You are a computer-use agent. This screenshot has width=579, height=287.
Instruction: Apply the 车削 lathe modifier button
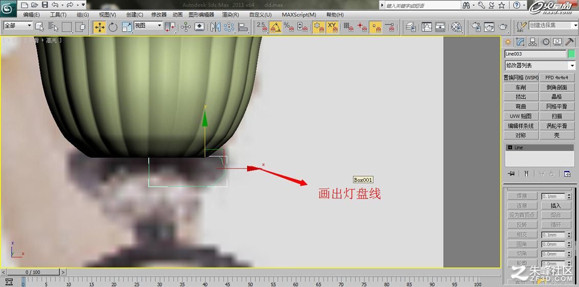coord(521,87)
